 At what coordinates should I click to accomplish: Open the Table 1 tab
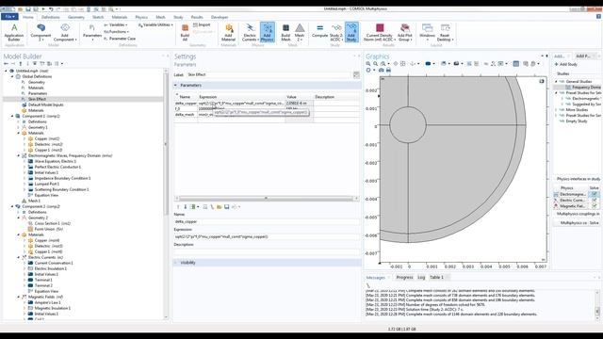click(436, 277)
